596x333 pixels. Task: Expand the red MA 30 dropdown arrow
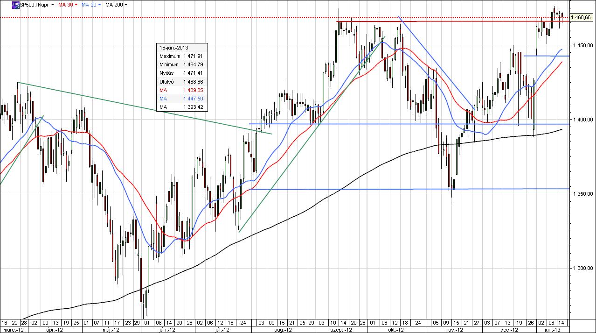pyautogui.click(x=76, y=5)
